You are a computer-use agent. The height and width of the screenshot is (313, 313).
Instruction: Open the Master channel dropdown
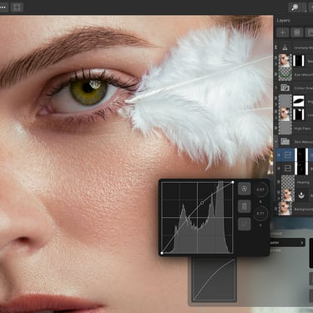coord(287,243)
